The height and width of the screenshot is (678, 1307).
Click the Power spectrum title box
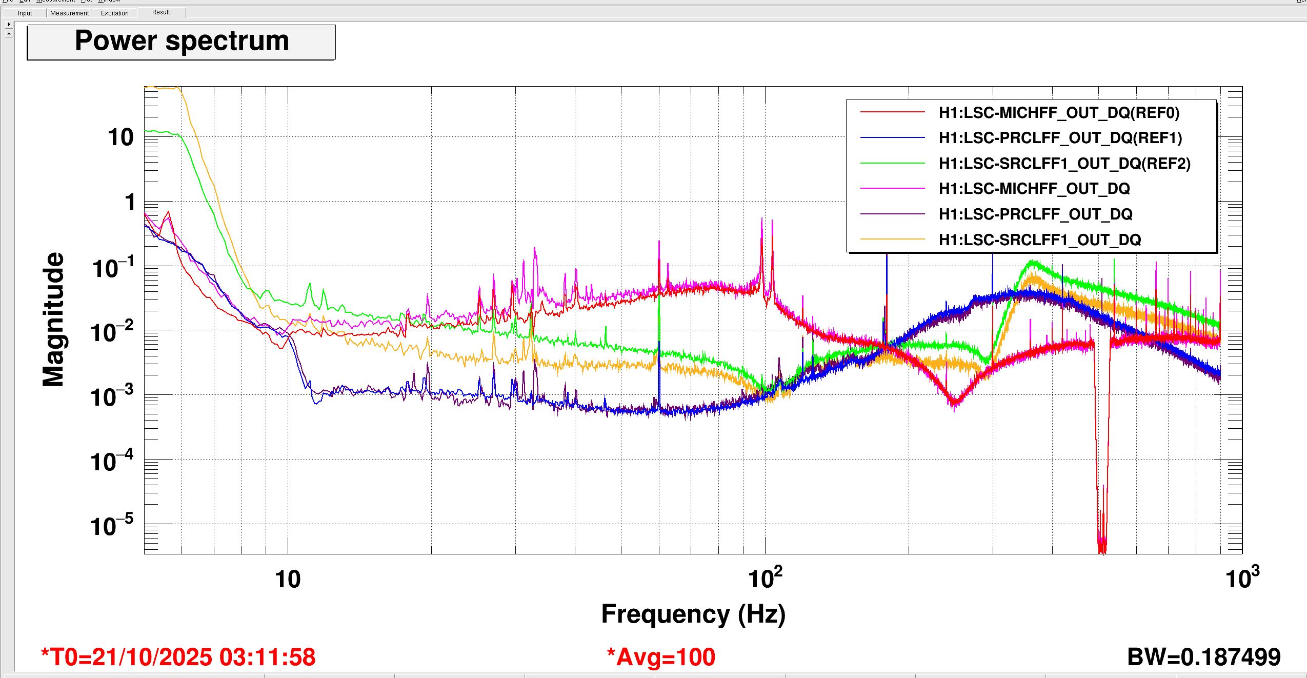(181, 42)
